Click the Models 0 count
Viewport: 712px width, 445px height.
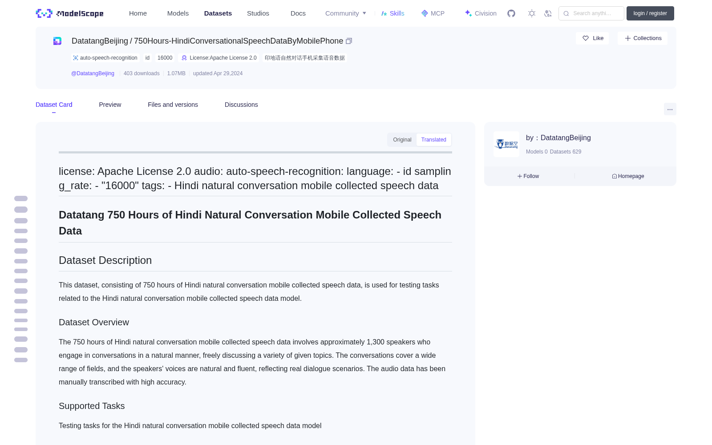537,152
